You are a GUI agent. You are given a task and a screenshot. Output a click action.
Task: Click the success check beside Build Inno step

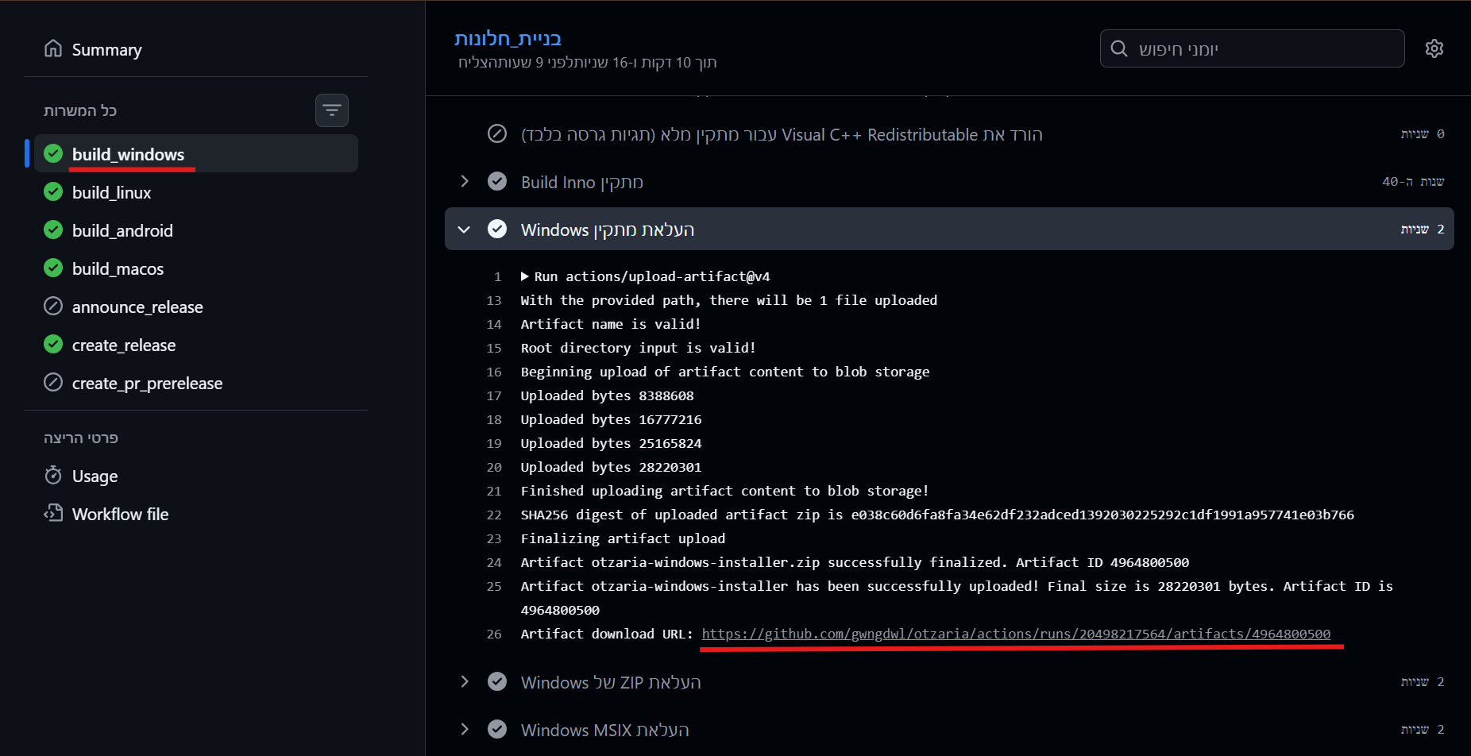(x=497, y=182)
